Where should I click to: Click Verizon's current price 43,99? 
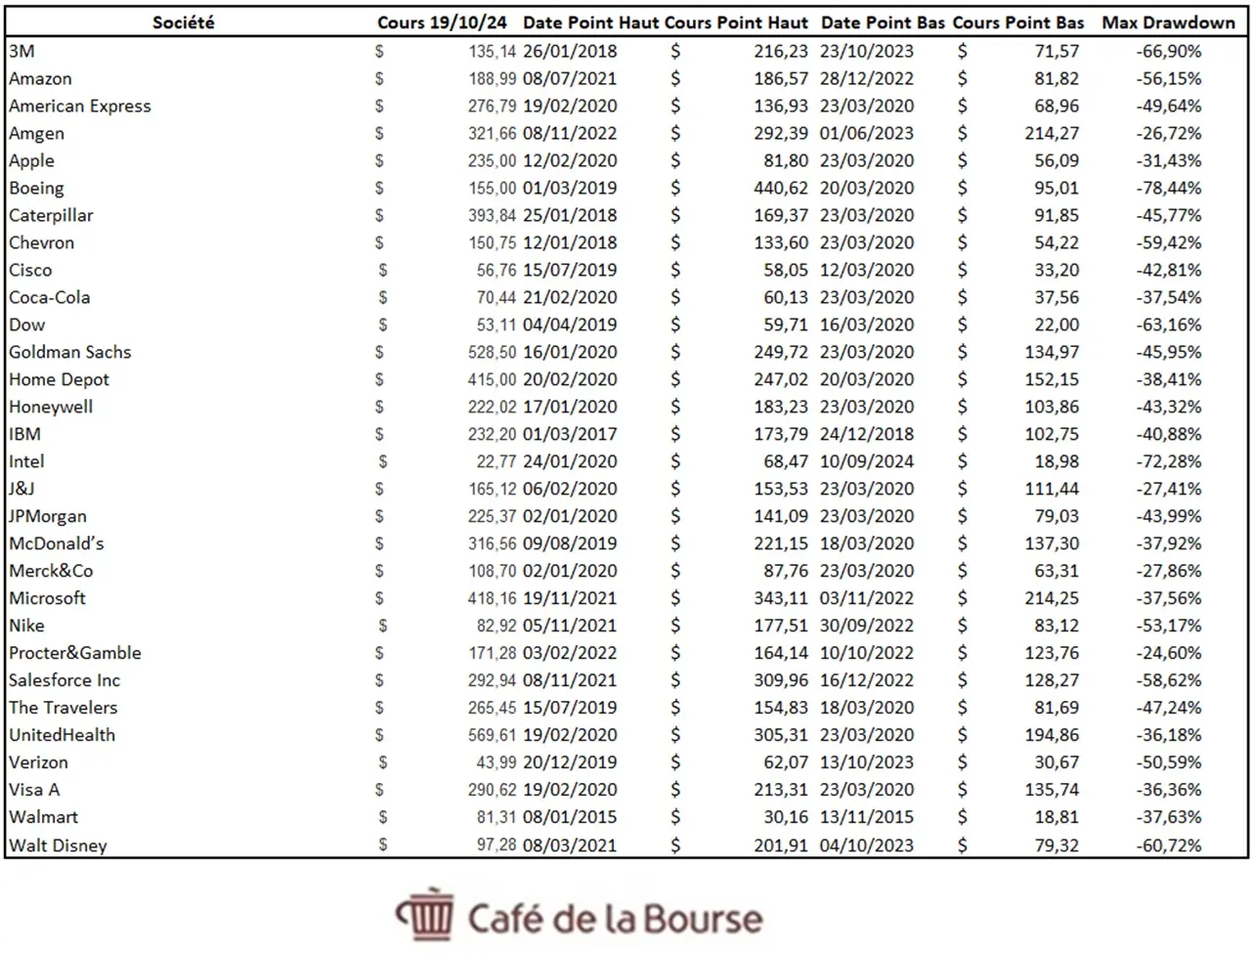(496, 762)
